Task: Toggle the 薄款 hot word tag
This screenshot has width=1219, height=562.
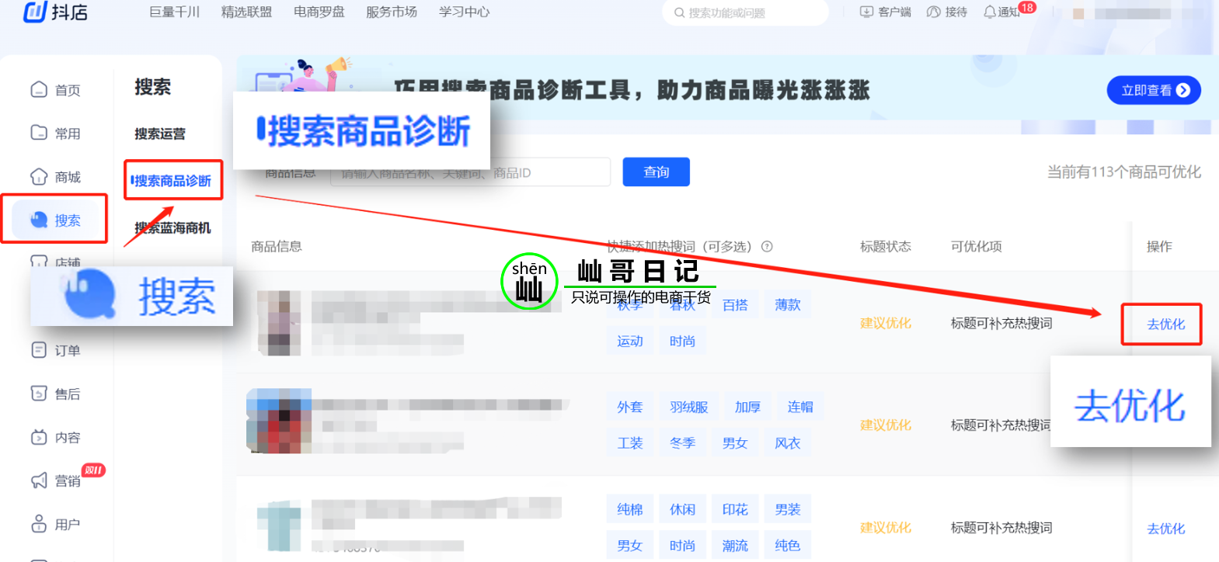Action: click(788, 305)
